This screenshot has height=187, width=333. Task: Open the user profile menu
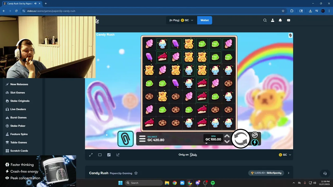(273, 20)
